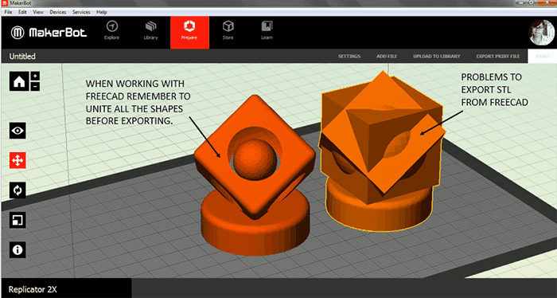This screenshot has width=557, height=298.
Task: Click UPLOAD TO LIBRARY
Action: pyautogui.click(x=437, y=57)
